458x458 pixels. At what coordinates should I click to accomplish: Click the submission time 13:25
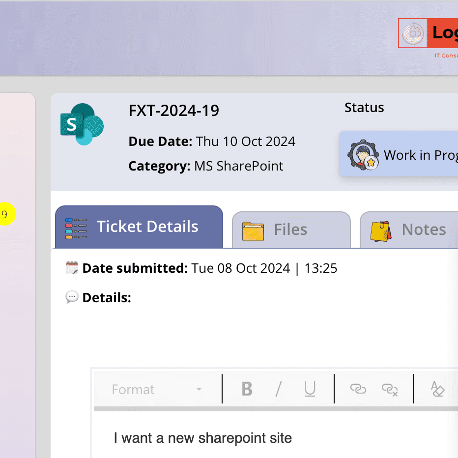click(321, 268)
